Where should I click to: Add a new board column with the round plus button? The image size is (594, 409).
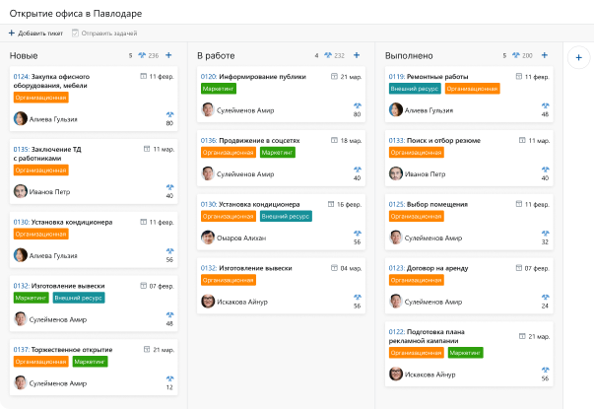point(578,57)
